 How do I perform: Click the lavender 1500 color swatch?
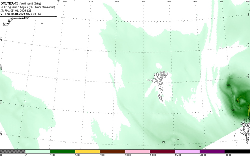pyautogui.click(x=187, y=151)
